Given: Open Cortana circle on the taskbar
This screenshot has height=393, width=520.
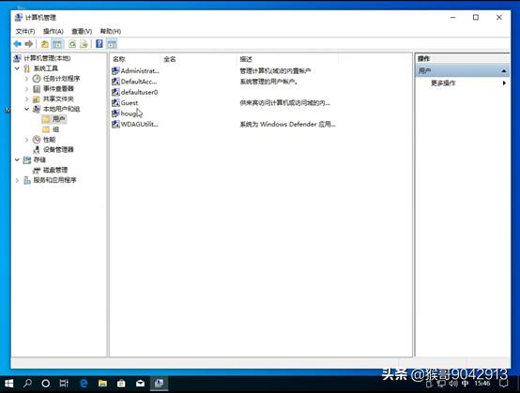Looking at the screenshot, I should pos(46,384).
